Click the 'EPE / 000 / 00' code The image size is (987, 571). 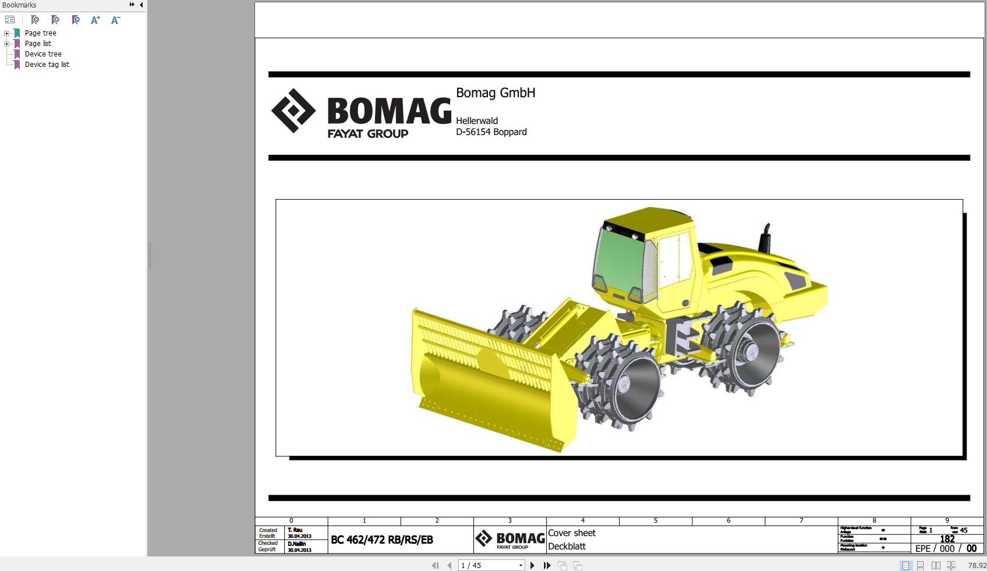946,548
